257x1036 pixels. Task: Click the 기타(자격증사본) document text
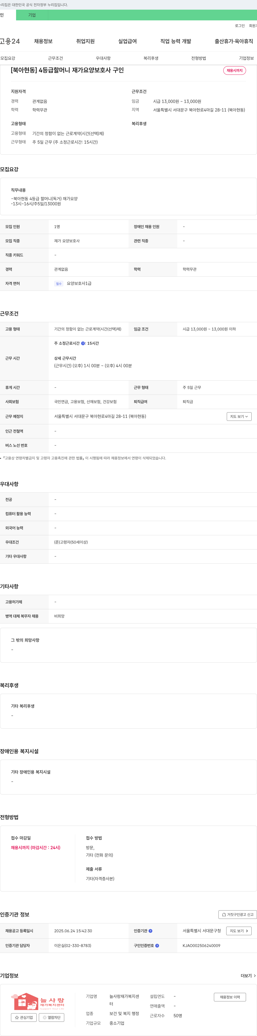pyautogui.click(x=100, y=878)
